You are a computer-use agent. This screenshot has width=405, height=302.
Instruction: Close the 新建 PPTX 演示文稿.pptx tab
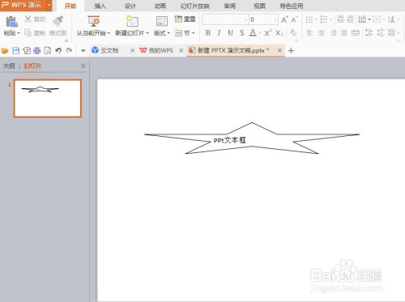[279, 50]
